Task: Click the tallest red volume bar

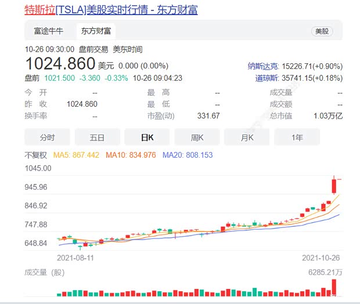Action: click(334, 287)
